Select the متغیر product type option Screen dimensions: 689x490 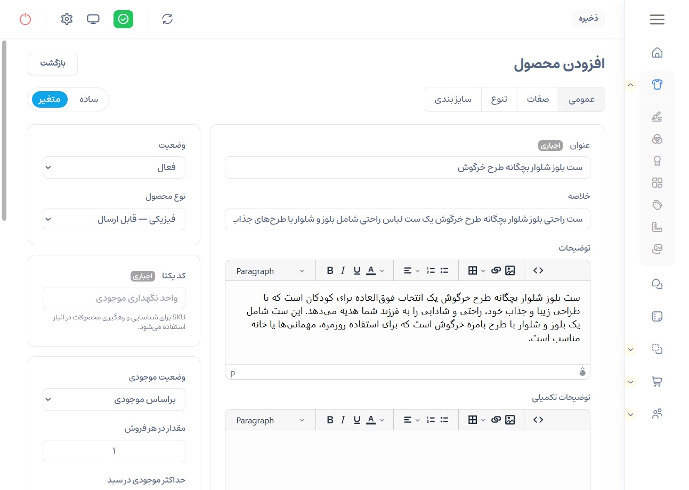tap(50, 100)
